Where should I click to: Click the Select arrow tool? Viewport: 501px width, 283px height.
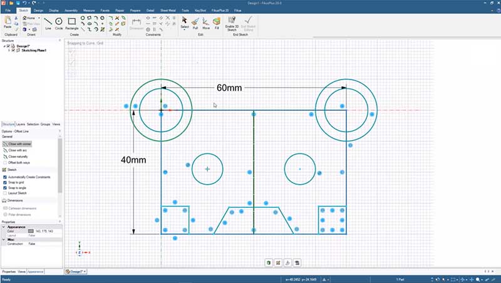click(x=184, y=23)
